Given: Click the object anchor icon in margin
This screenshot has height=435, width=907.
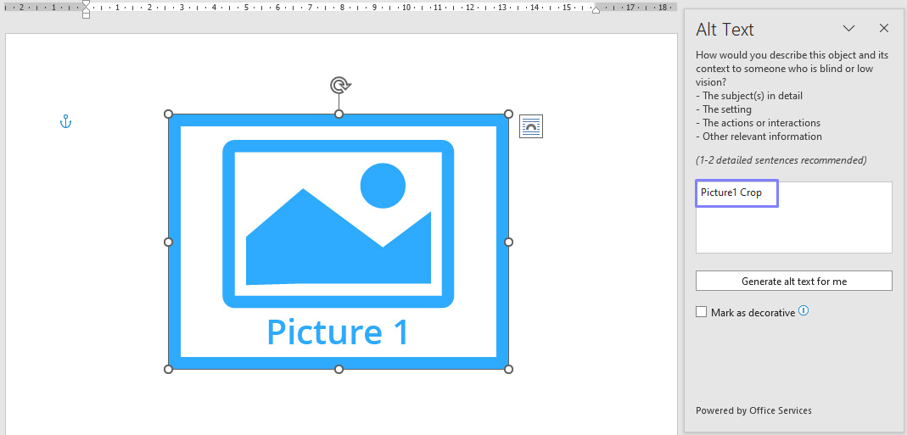Looking at the screenshot, I should [65, 122].
